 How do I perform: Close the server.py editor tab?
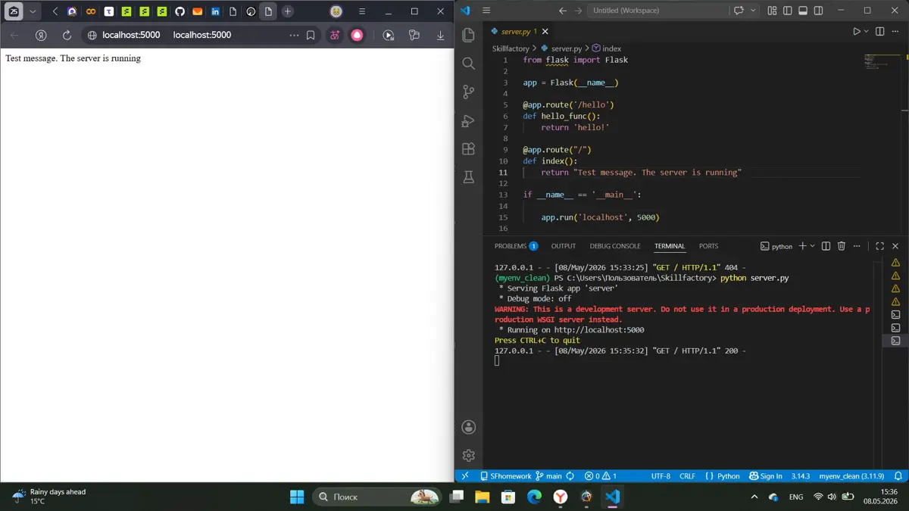545,31
